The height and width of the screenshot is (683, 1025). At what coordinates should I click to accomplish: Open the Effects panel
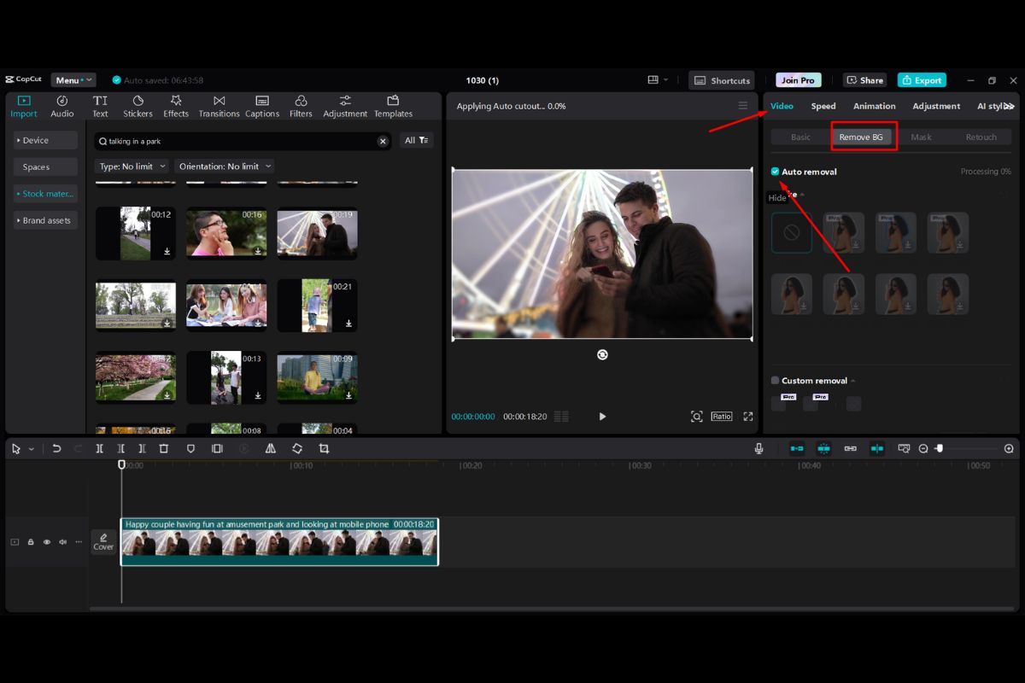176,107
